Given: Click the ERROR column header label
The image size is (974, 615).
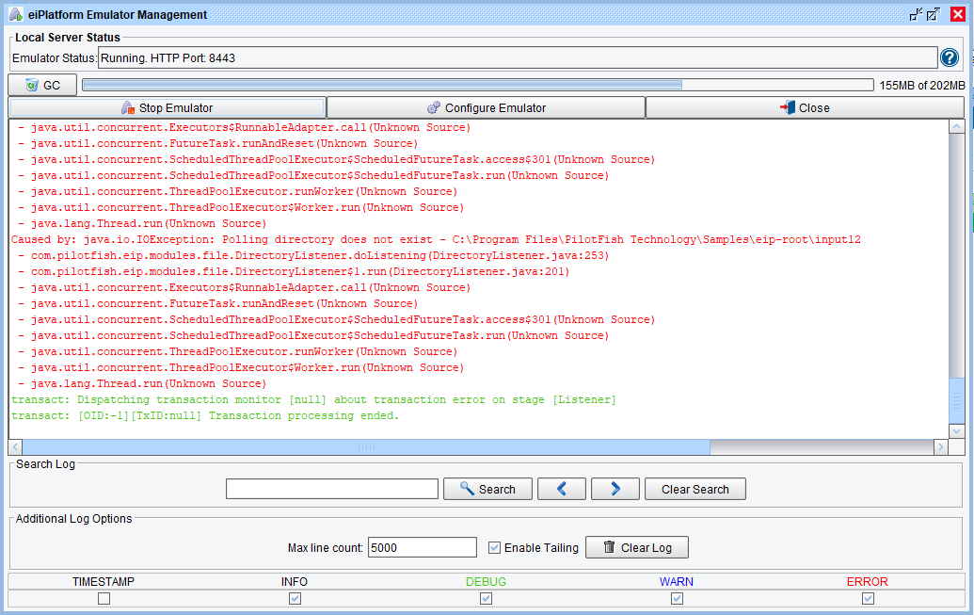Looking at the screenshot, I should (867, 581).
